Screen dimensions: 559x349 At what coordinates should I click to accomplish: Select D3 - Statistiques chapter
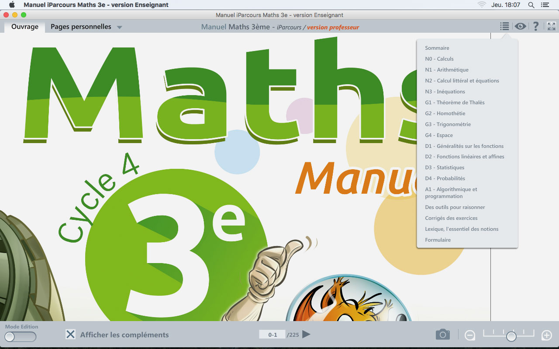445,168
